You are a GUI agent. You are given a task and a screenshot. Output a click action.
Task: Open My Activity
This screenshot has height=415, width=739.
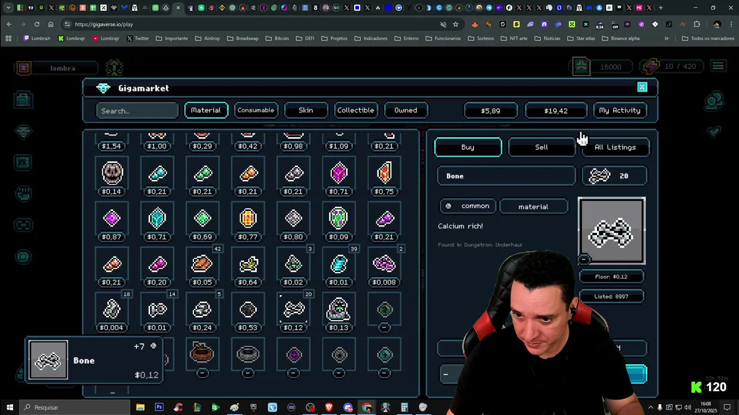pos(619,110)
